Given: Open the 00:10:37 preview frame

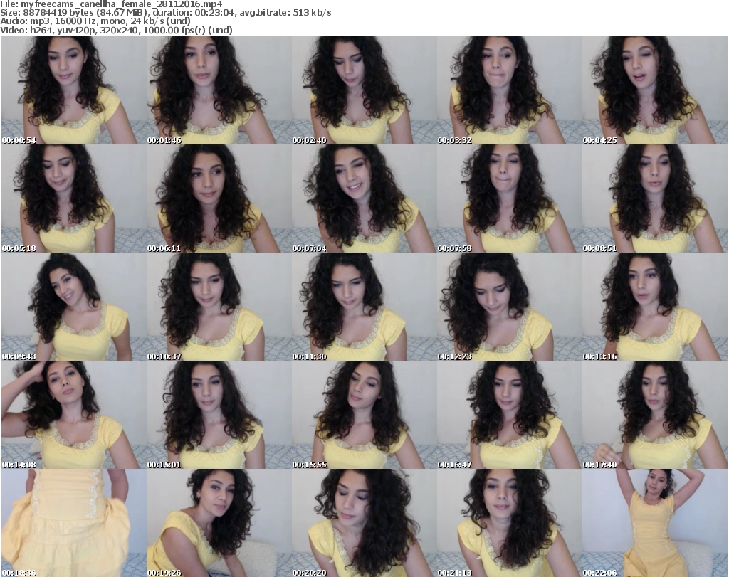Looking at the screenshot, I should click(x=219, y=307).
